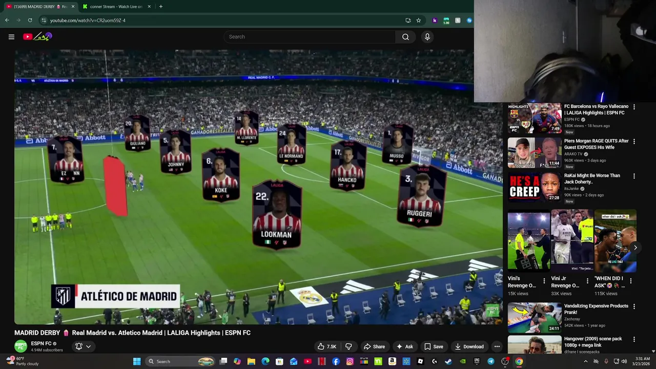Go to YouTube home via logo
The image size is (656, 369).
pyautogui.click(x=37, y=36)
